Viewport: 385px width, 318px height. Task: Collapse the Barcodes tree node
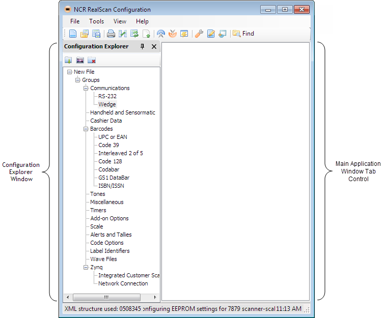86,129
